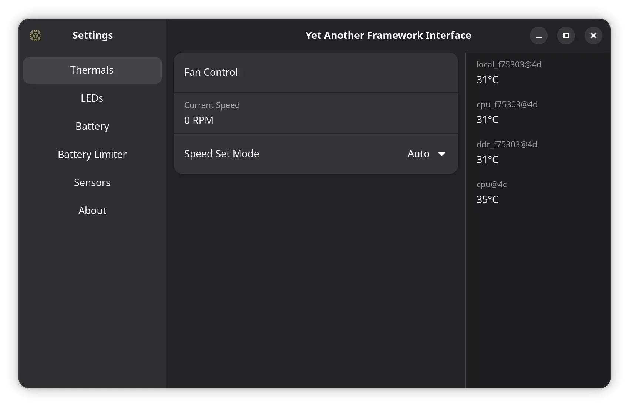Navigate to the Sensors section
Viewport: 629px width, 407px height.
point(92,182)
